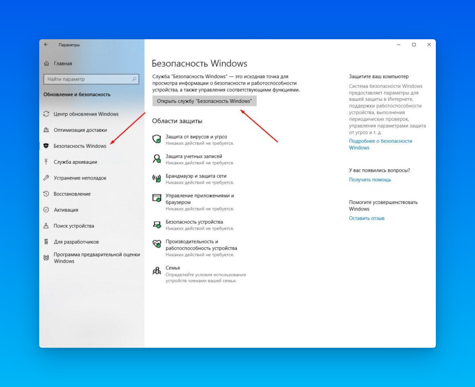Click the Family people icon

(x=157, y=270)
